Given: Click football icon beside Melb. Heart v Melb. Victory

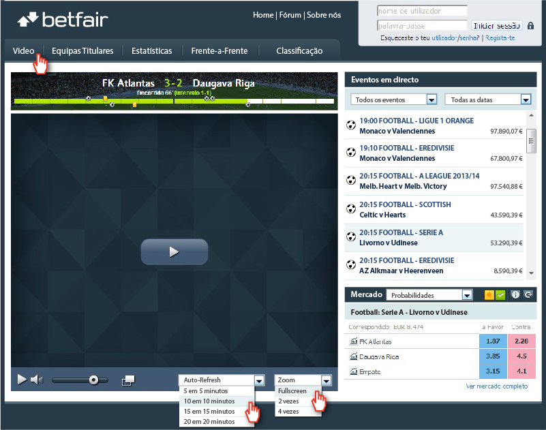Looking at the screenshot, I should point(350,181).
